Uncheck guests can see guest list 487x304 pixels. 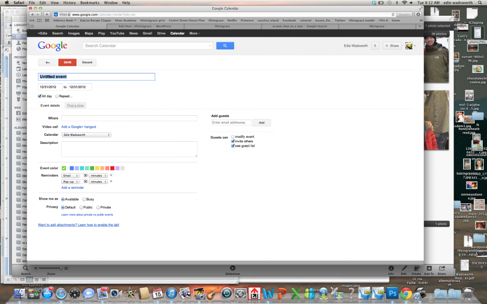233,146
